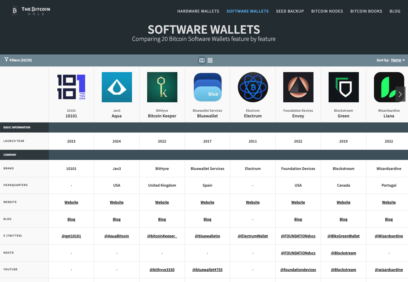Open 10101 Website link
408x282 pixels.
tap(72, 202)
